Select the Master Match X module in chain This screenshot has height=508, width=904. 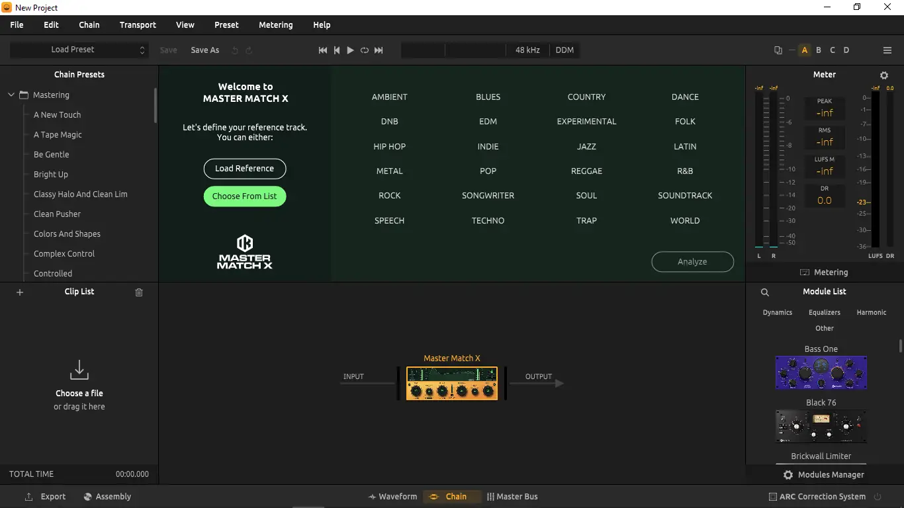(x=452, y=384)
